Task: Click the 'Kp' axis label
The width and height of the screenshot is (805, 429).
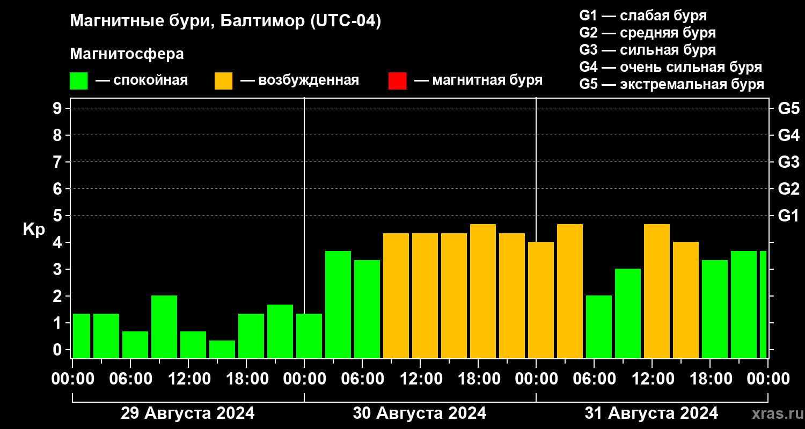Action: pyautogui.click(x=34, y=230)
